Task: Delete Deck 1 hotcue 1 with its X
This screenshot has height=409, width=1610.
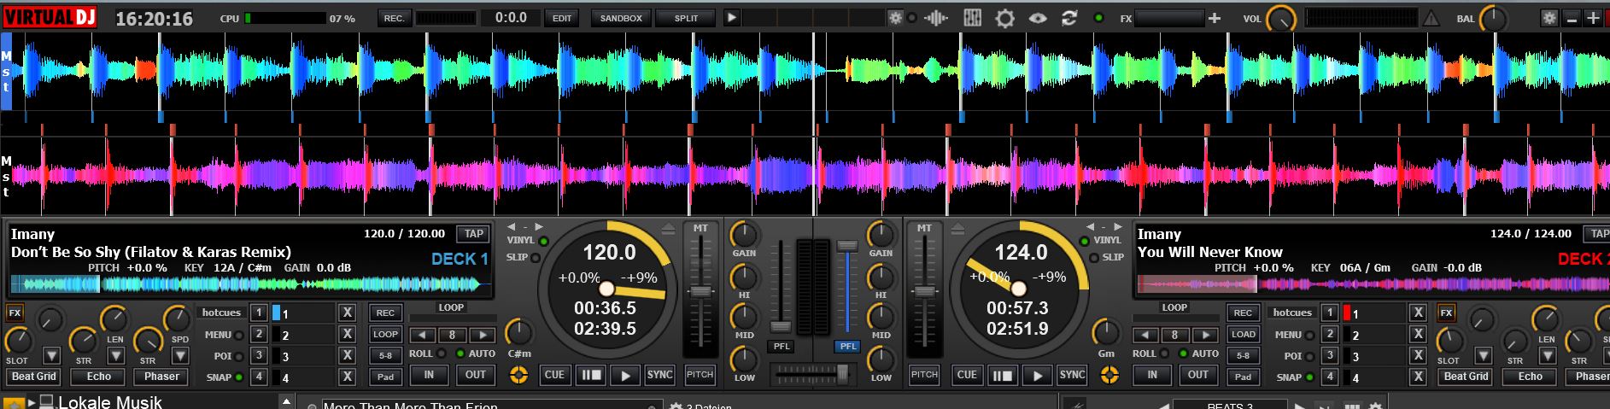Action: (x=347, y=313)
